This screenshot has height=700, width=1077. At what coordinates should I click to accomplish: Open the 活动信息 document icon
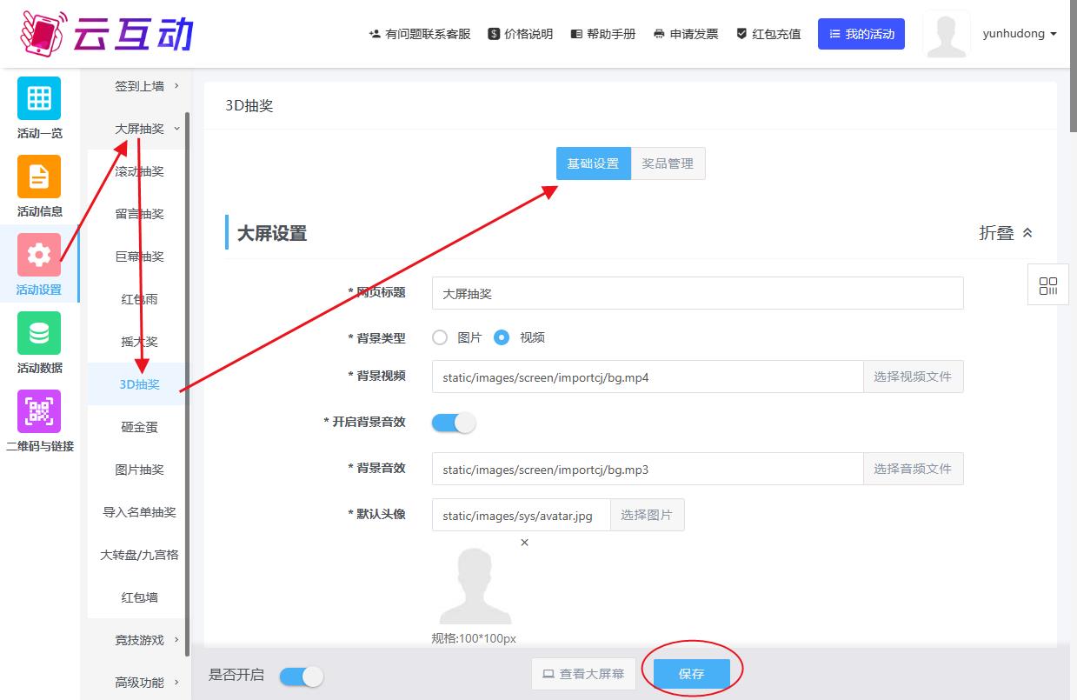[x=39, y=177]
